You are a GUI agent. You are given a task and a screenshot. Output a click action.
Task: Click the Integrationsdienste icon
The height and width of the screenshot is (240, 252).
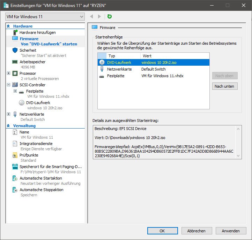15,144
